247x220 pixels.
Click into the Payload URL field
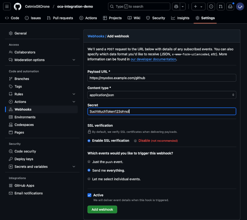coord(162,78)
